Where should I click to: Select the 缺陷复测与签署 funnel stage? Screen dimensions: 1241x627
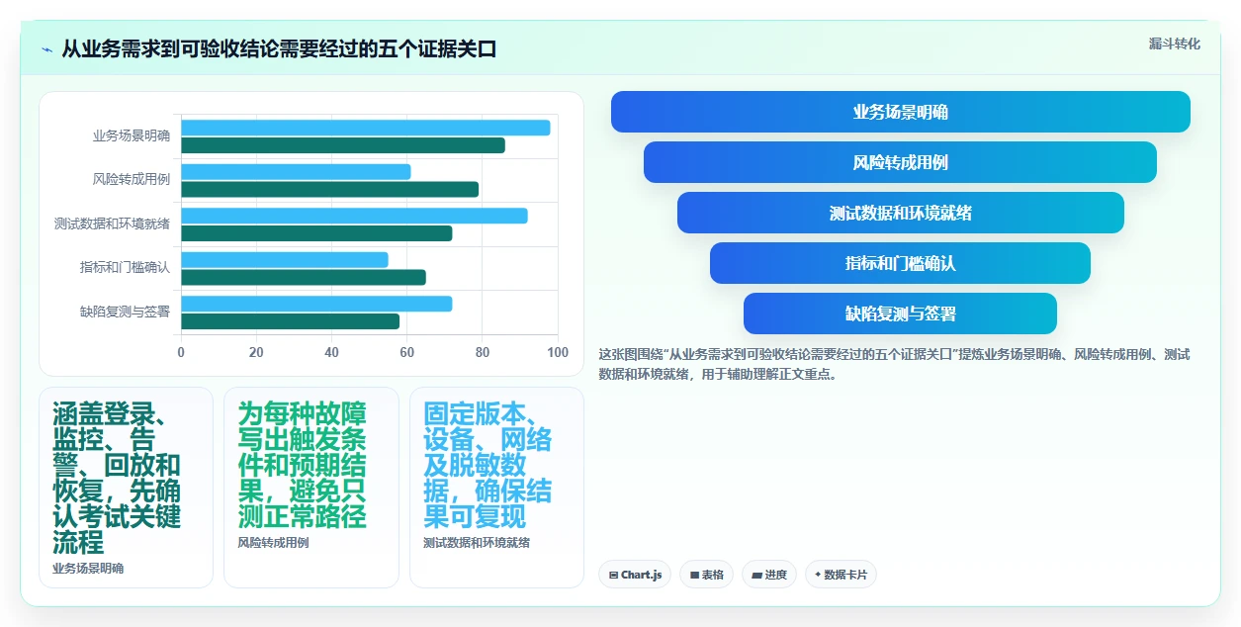[x=900, y=313]
